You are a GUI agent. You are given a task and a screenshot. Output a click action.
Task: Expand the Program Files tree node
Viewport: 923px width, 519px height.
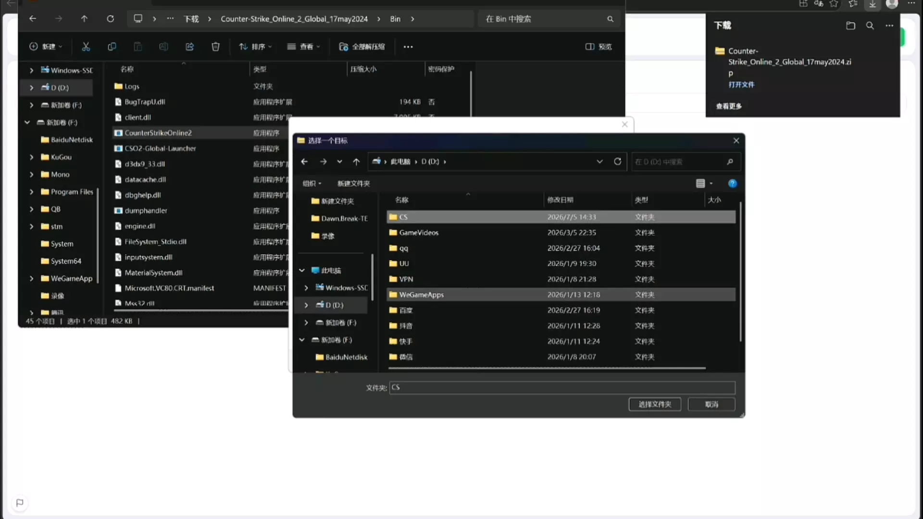31,192
